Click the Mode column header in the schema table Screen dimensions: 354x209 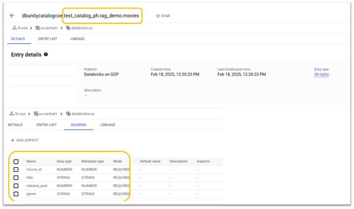click(x=117, y=161)
